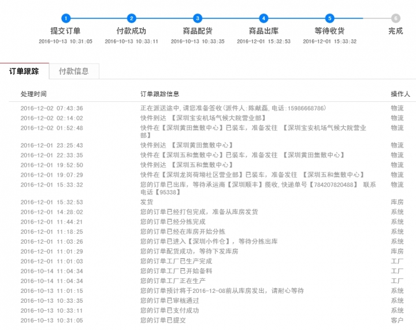This screenshot has width=416, height=330.
Task: Select the 商品配货 step label
Action: pyautogui.click(x=198, y=31)
